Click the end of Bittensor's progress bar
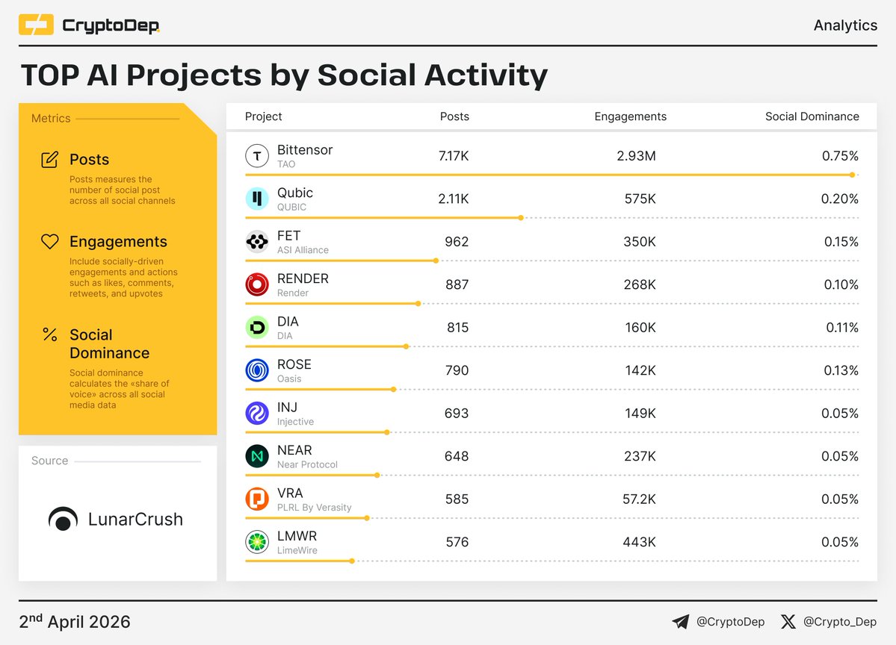This screenshot has width=896, height=645. 852,175
